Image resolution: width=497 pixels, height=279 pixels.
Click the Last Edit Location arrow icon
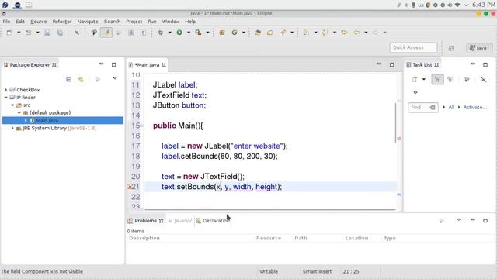(344, 33)
